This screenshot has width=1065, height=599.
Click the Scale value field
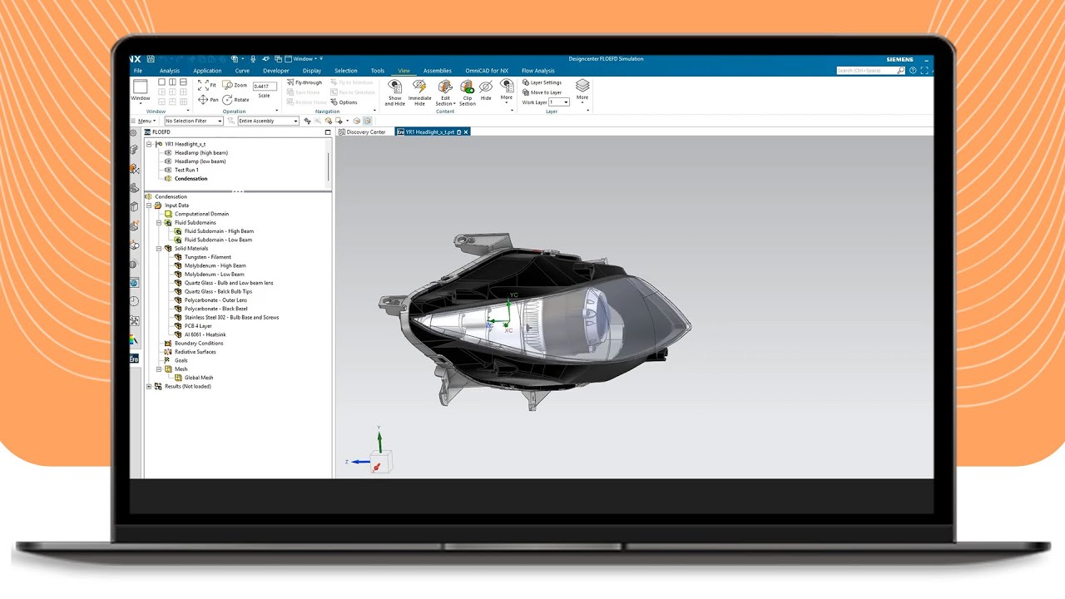point(265,87)
